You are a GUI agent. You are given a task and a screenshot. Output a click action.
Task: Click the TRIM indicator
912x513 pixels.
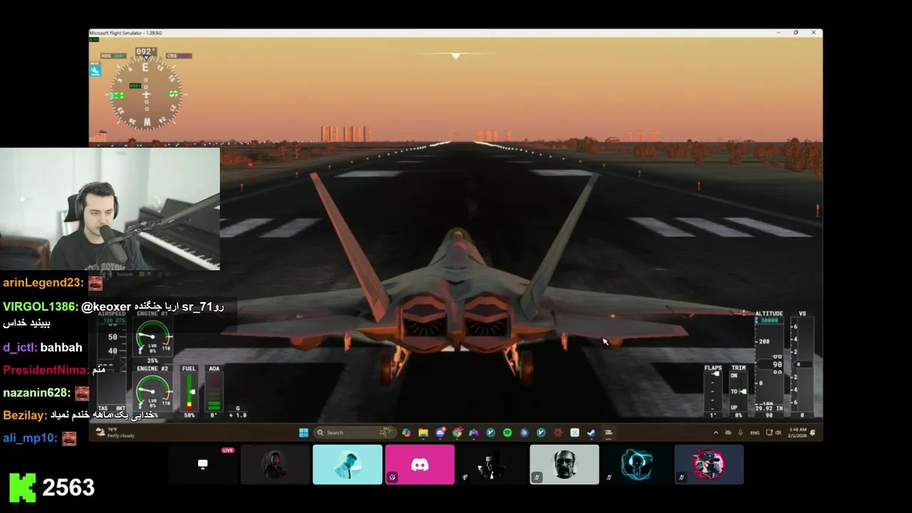click(739, 392)
